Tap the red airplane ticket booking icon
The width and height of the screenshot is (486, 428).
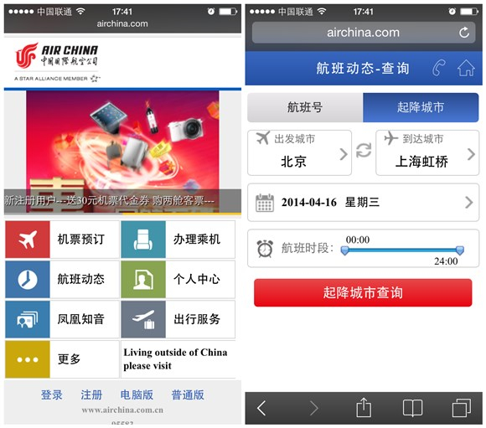tap(28, 240)
